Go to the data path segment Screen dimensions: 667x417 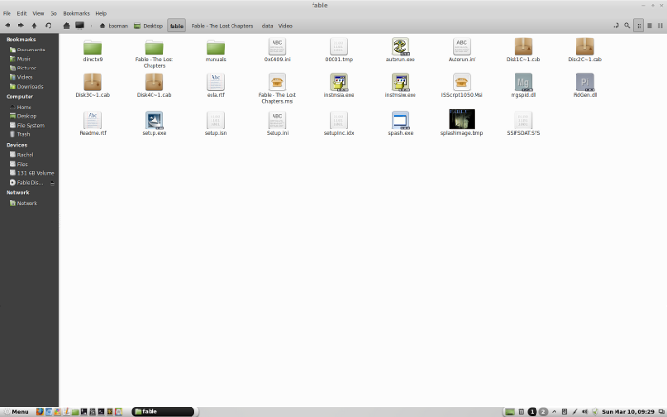267,26
